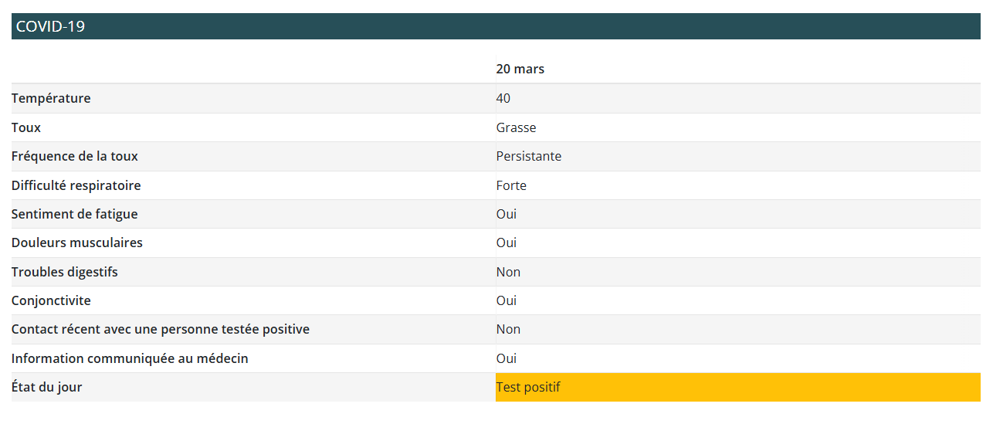Screen dimensions: 993x424
Task: Click Information communiquée au médecin label
Action: pos(130,358)
